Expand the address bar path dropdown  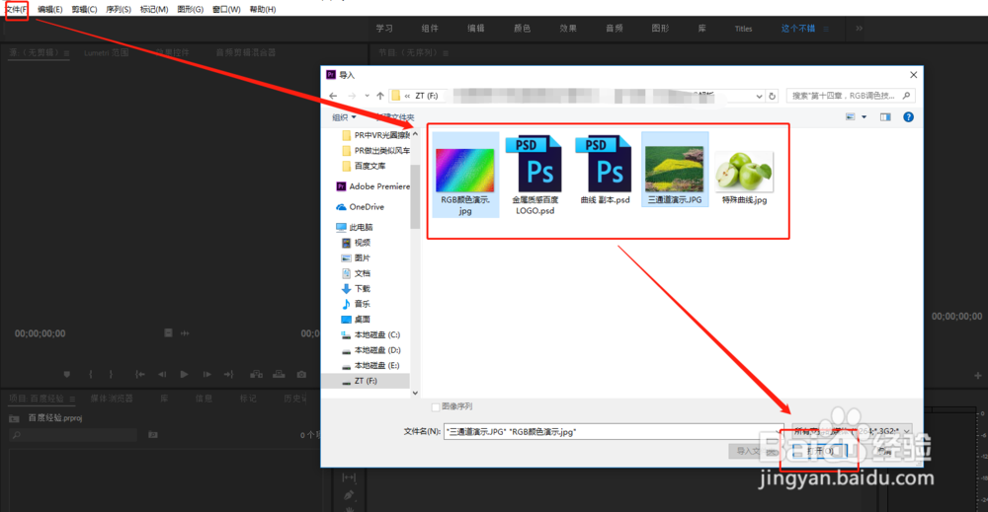(x=759, y=97)
